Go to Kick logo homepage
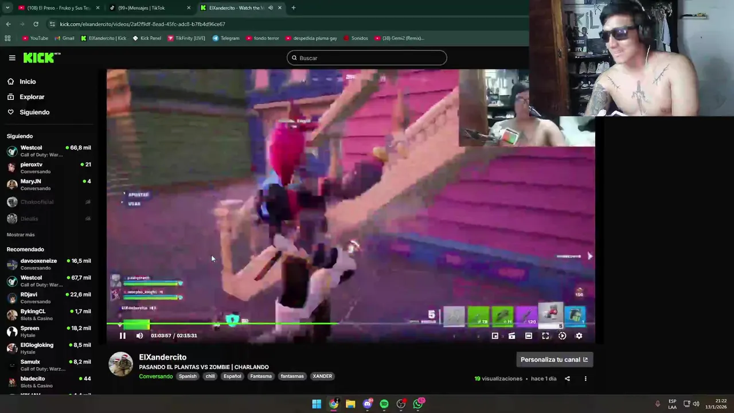 tap(41, 57)
